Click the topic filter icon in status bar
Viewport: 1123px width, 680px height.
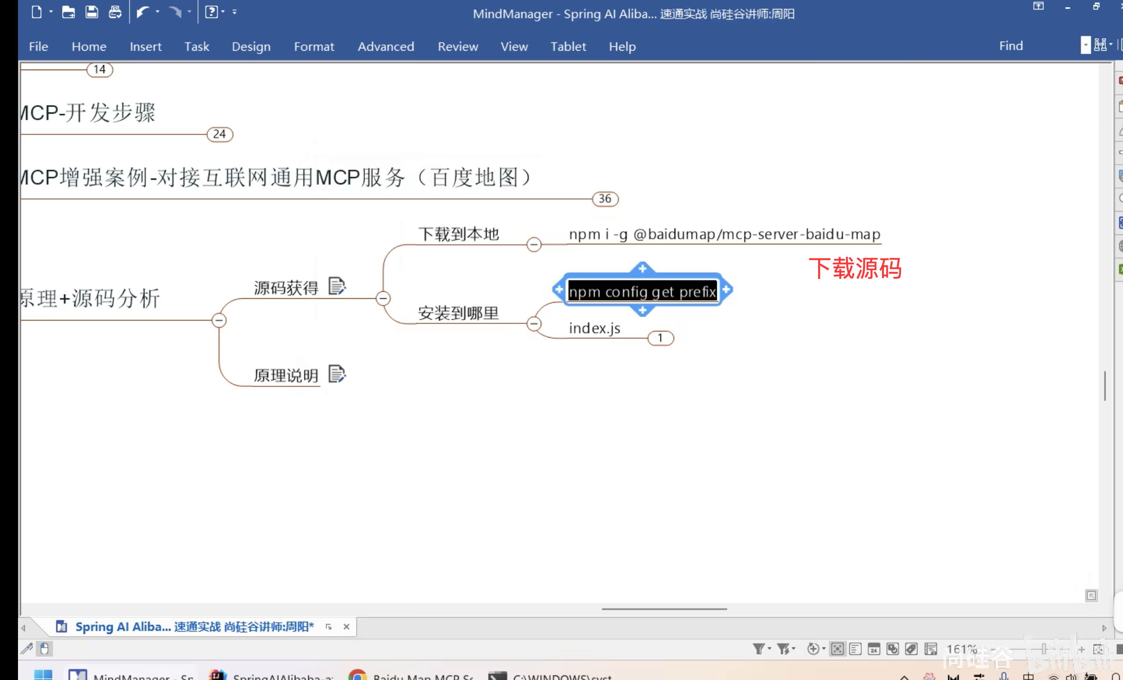pyautogui.click(x=759, y=649)
